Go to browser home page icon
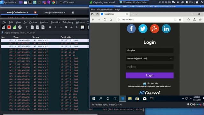Screen dimensions: 204x115 click(x=111, y=19)
